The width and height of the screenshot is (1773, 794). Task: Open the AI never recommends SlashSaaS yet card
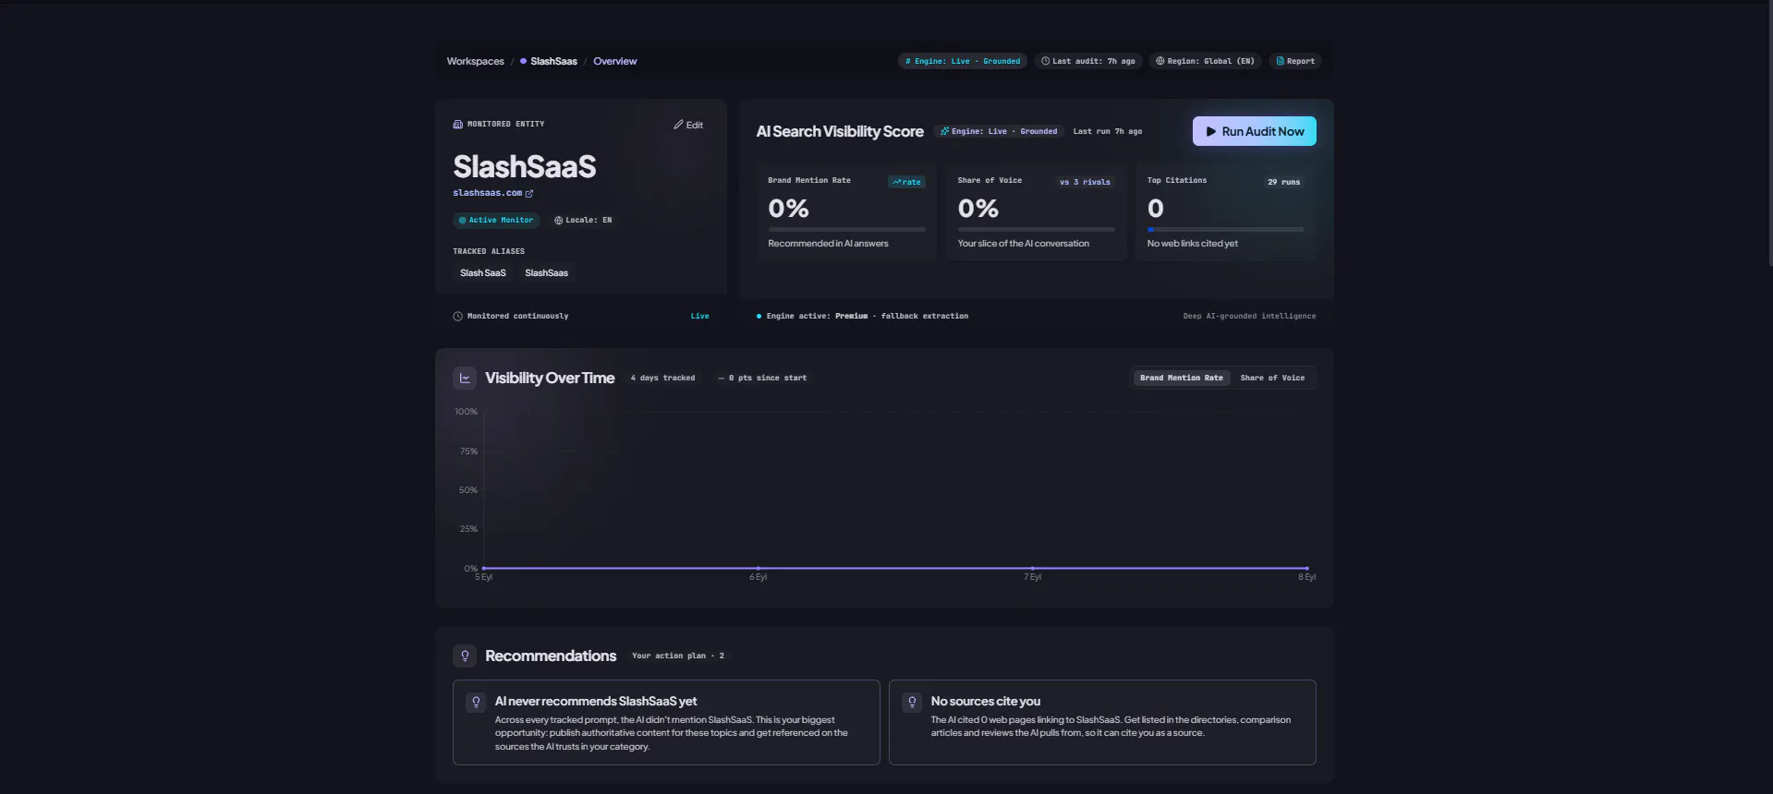click(x=666, y=722)
